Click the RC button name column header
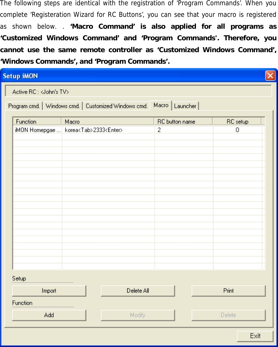The height and width of the screenshot is (347, 278). tap(183, 121)
